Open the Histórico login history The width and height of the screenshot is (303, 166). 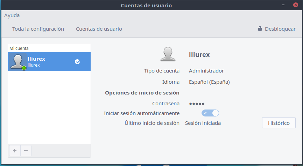pyautogui.click(x=279, y=123)
